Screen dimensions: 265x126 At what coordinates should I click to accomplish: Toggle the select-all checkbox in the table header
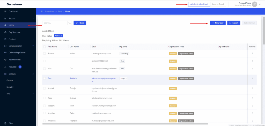click(45, 47)
